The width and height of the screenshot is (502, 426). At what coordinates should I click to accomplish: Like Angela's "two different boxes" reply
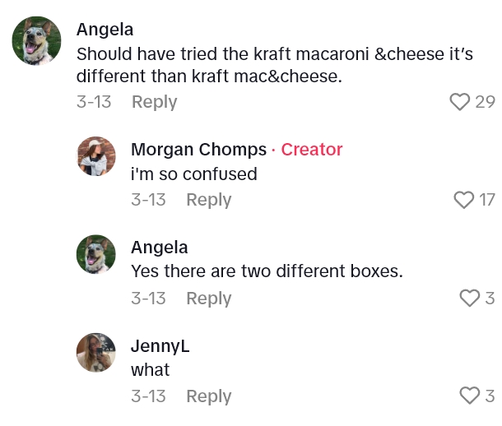point(470,299)
